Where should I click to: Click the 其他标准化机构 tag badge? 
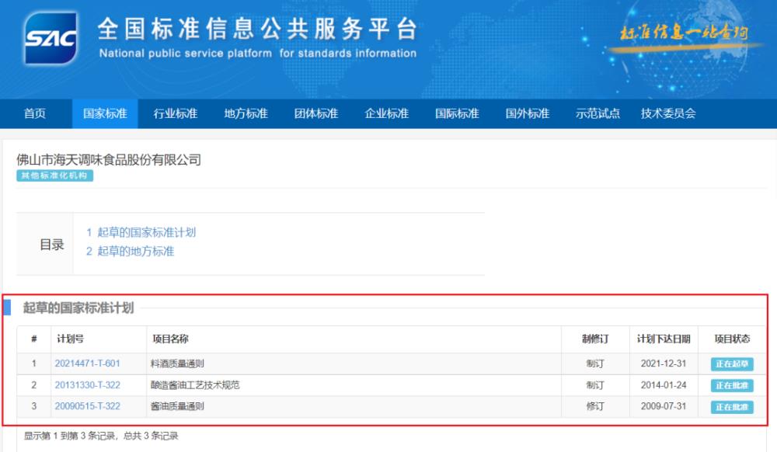[54, 176]
